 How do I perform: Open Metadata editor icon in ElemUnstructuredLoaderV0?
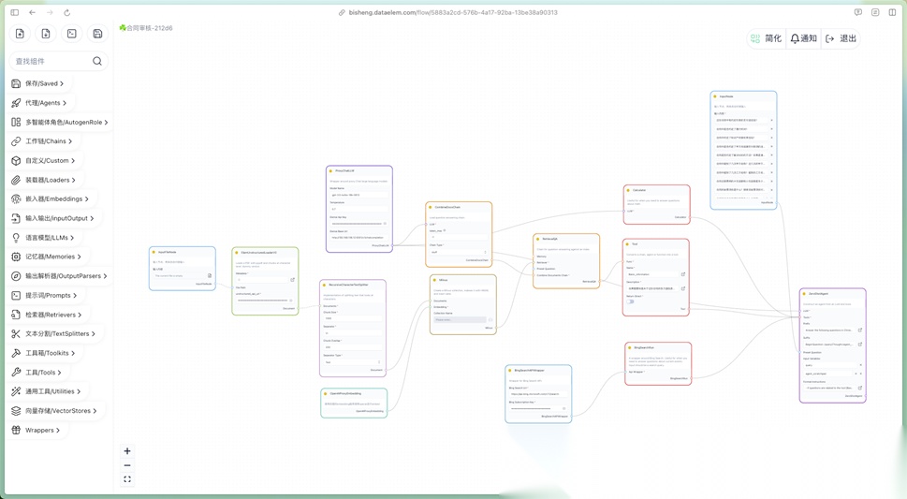(292, 280)
